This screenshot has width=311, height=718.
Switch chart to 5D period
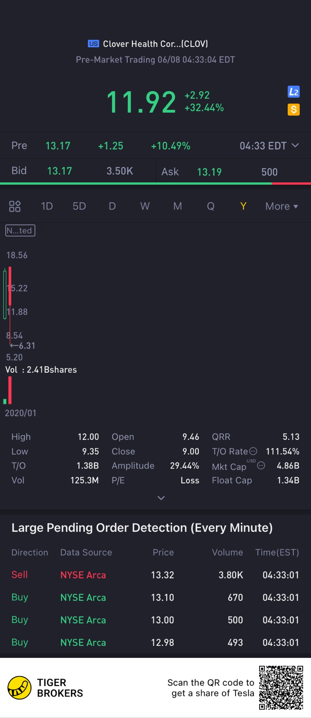[x=79, y=206]
